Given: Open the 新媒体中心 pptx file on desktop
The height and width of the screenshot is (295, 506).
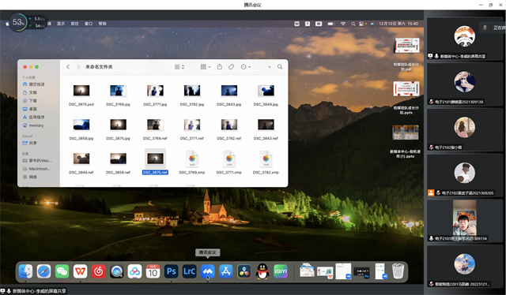Looking at the screenshot, I should click(406, 133).
